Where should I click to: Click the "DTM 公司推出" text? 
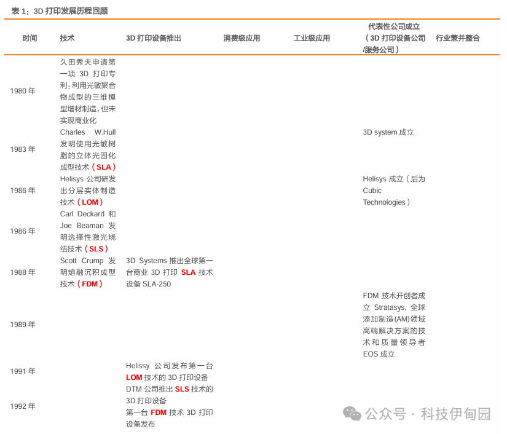149,389
